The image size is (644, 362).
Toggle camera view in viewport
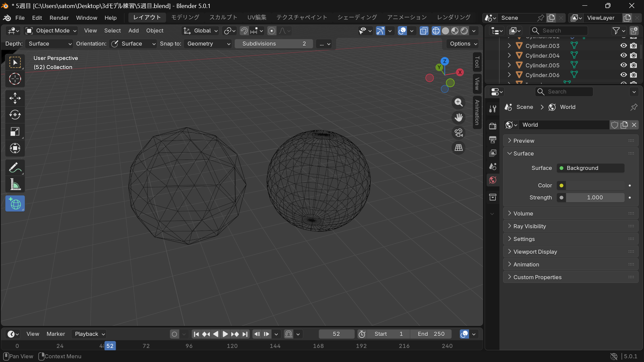(459, 133)
